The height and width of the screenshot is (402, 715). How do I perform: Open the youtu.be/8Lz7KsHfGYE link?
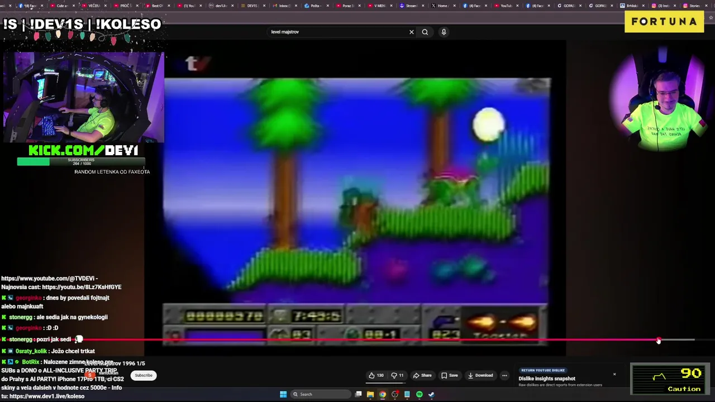click(82, 287)
